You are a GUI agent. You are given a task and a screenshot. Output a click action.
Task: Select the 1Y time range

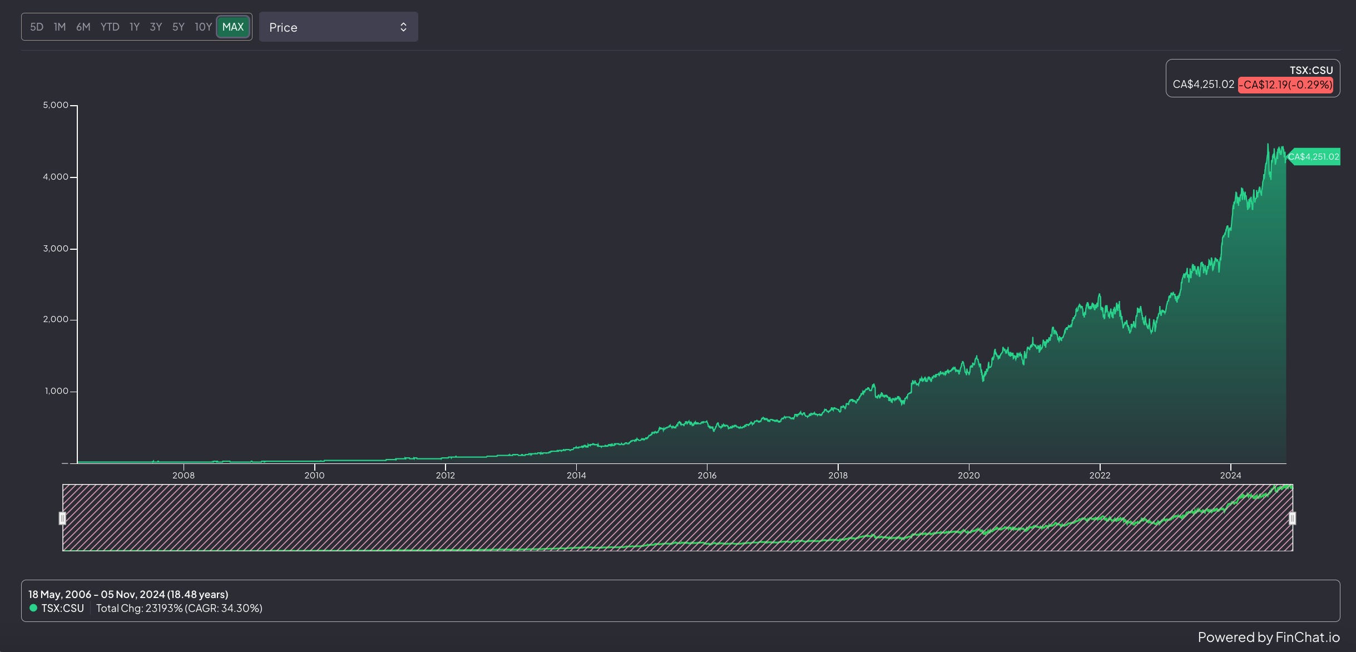click(133, 26)
